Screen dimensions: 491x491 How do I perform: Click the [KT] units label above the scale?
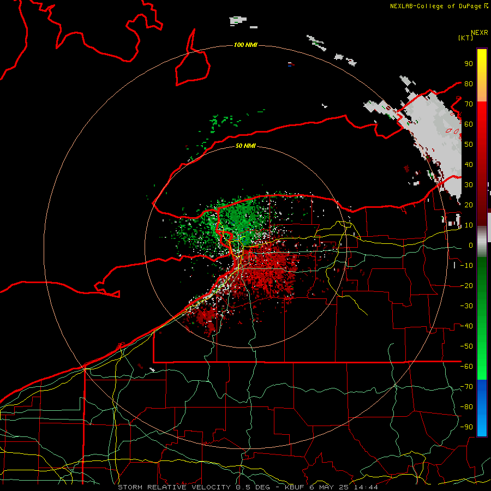[465, 38]
